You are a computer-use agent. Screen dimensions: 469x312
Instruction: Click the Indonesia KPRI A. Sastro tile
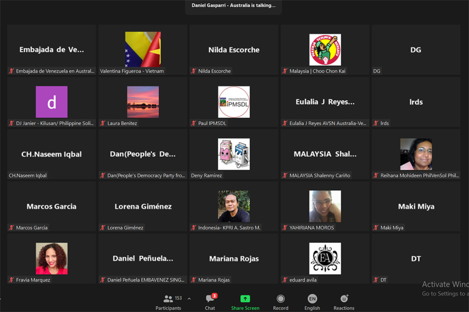pos(234,206)
